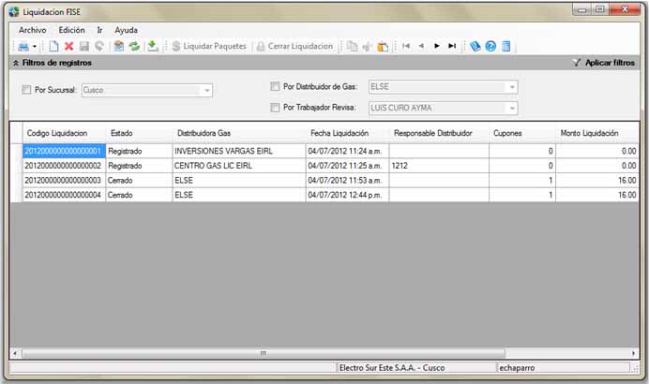This screenshot has width=649, height=384.
Task: Click the Monto Liquidación column header
Action: [597, 133]
